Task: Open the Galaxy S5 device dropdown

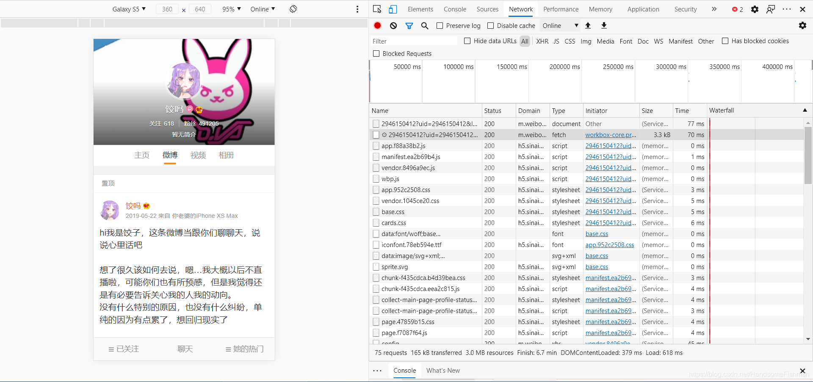Action: [x=129, y=9]
